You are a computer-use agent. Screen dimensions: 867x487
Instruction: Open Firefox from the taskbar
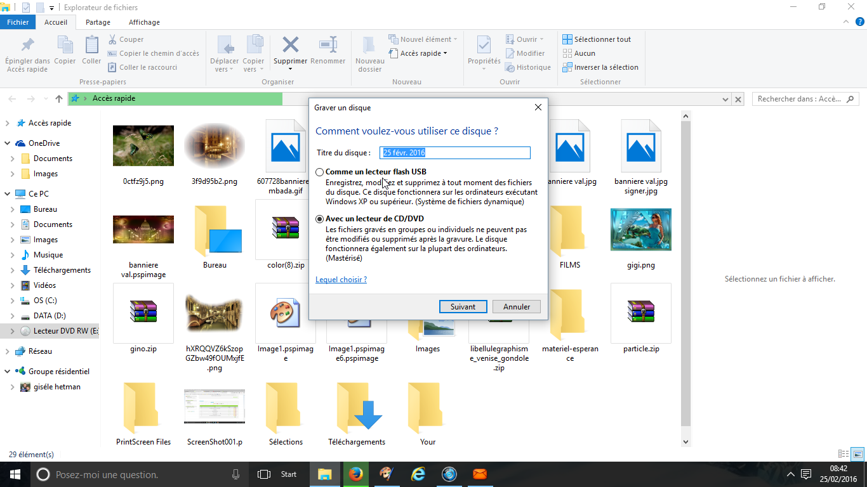click(355, 474)
